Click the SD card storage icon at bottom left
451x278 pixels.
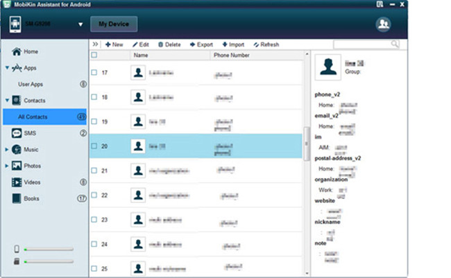pyautogui.click(x=17, y=261)
